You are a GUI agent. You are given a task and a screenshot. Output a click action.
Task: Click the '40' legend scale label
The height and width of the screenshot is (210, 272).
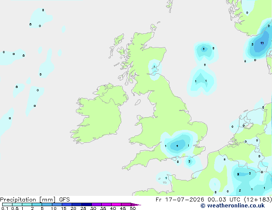(x=113, y=208)
